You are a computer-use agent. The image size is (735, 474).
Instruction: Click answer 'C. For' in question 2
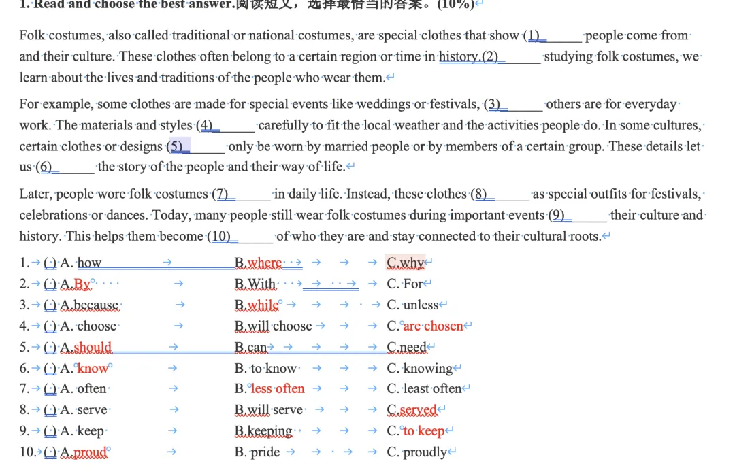coord(404,284)
